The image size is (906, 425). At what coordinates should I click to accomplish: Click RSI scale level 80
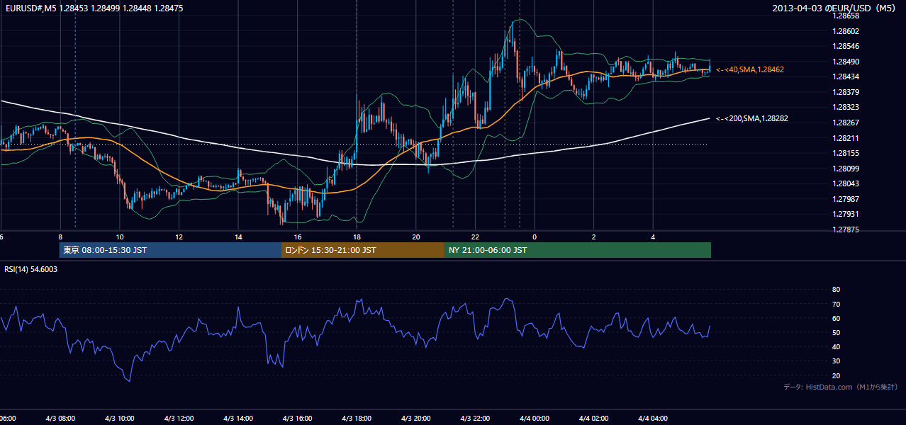pyautogui.click(x=836, y=290)
